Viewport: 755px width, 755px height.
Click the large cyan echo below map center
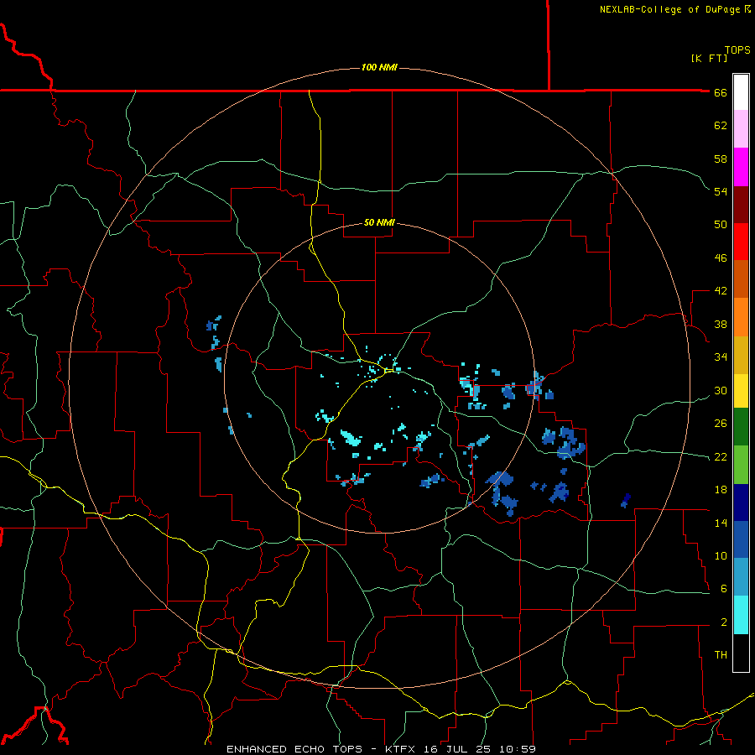(x=351, y=438)
